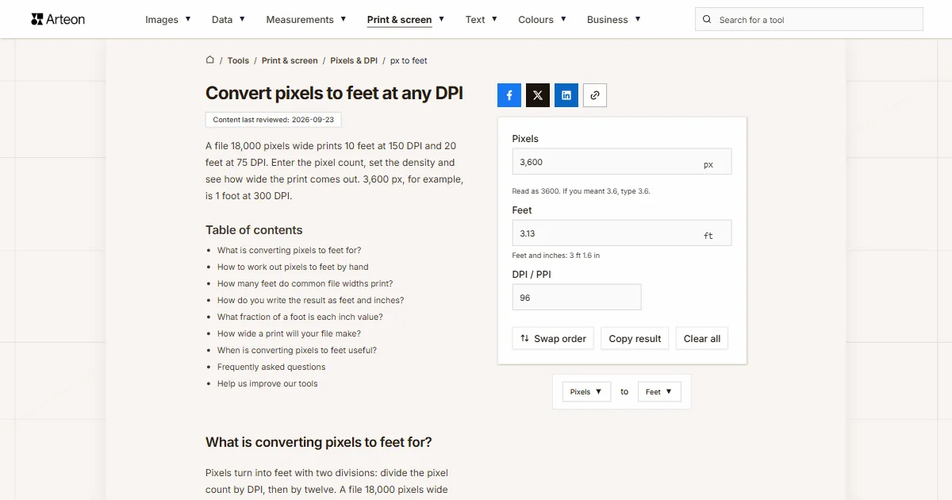This screenshot has height=500, width=952.
Task: Click the home breadcrumb icon
Action: tap(210, 60)
